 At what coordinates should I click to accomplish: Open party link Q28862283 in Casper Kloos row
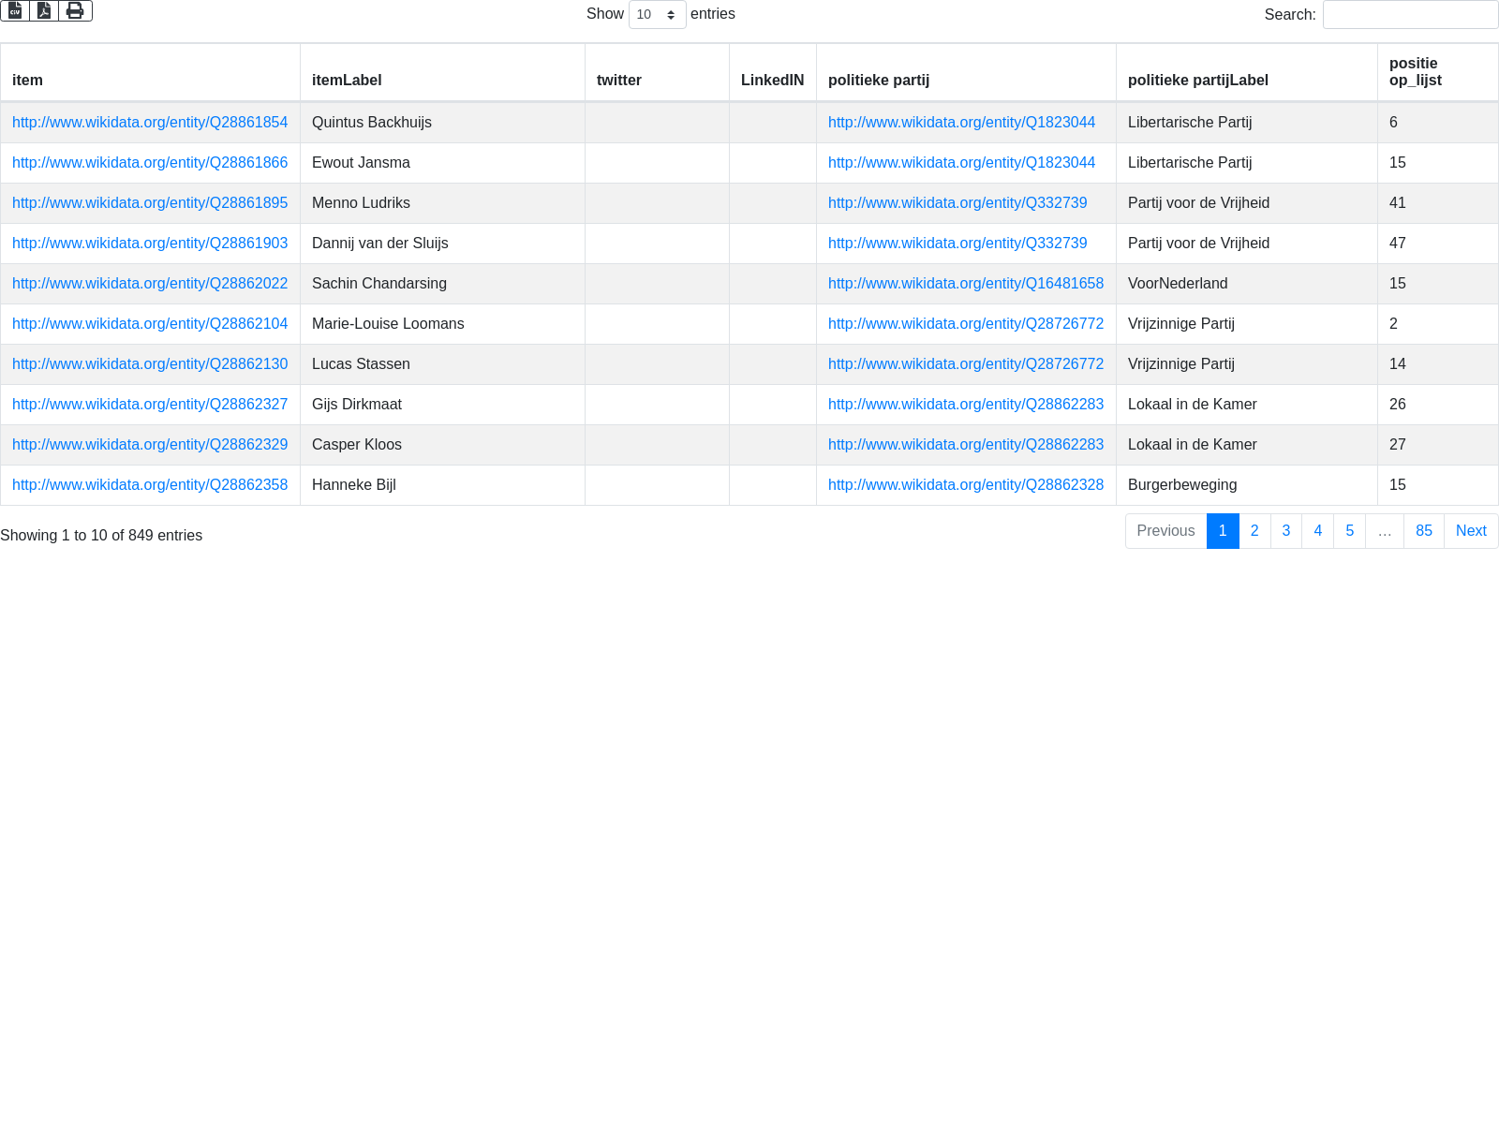pyautogui.click(x=966, y=445)
